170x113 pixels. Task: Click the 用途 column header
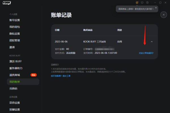coord(120,30)
